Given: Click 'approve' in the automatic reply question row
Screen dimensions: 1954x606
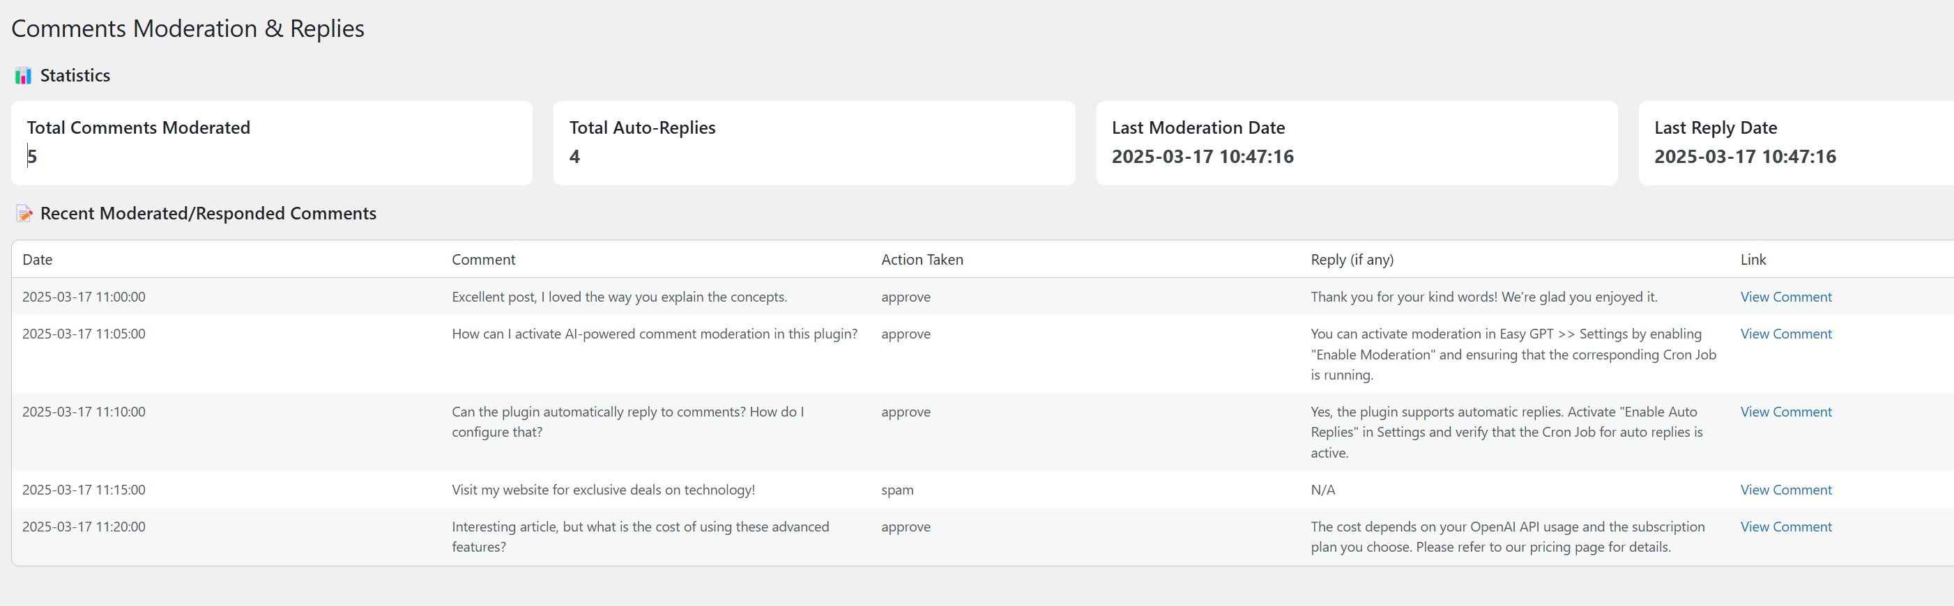Looking at the screenshot, I should (x=906, y=413).
